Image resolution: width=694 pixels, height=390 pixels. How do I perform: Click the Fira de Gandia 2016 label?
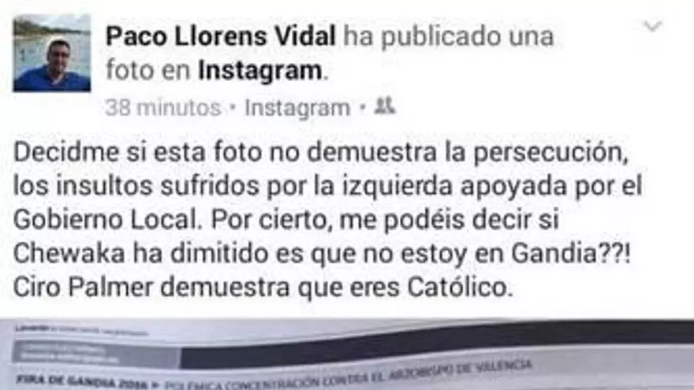(x=82, y=381)
